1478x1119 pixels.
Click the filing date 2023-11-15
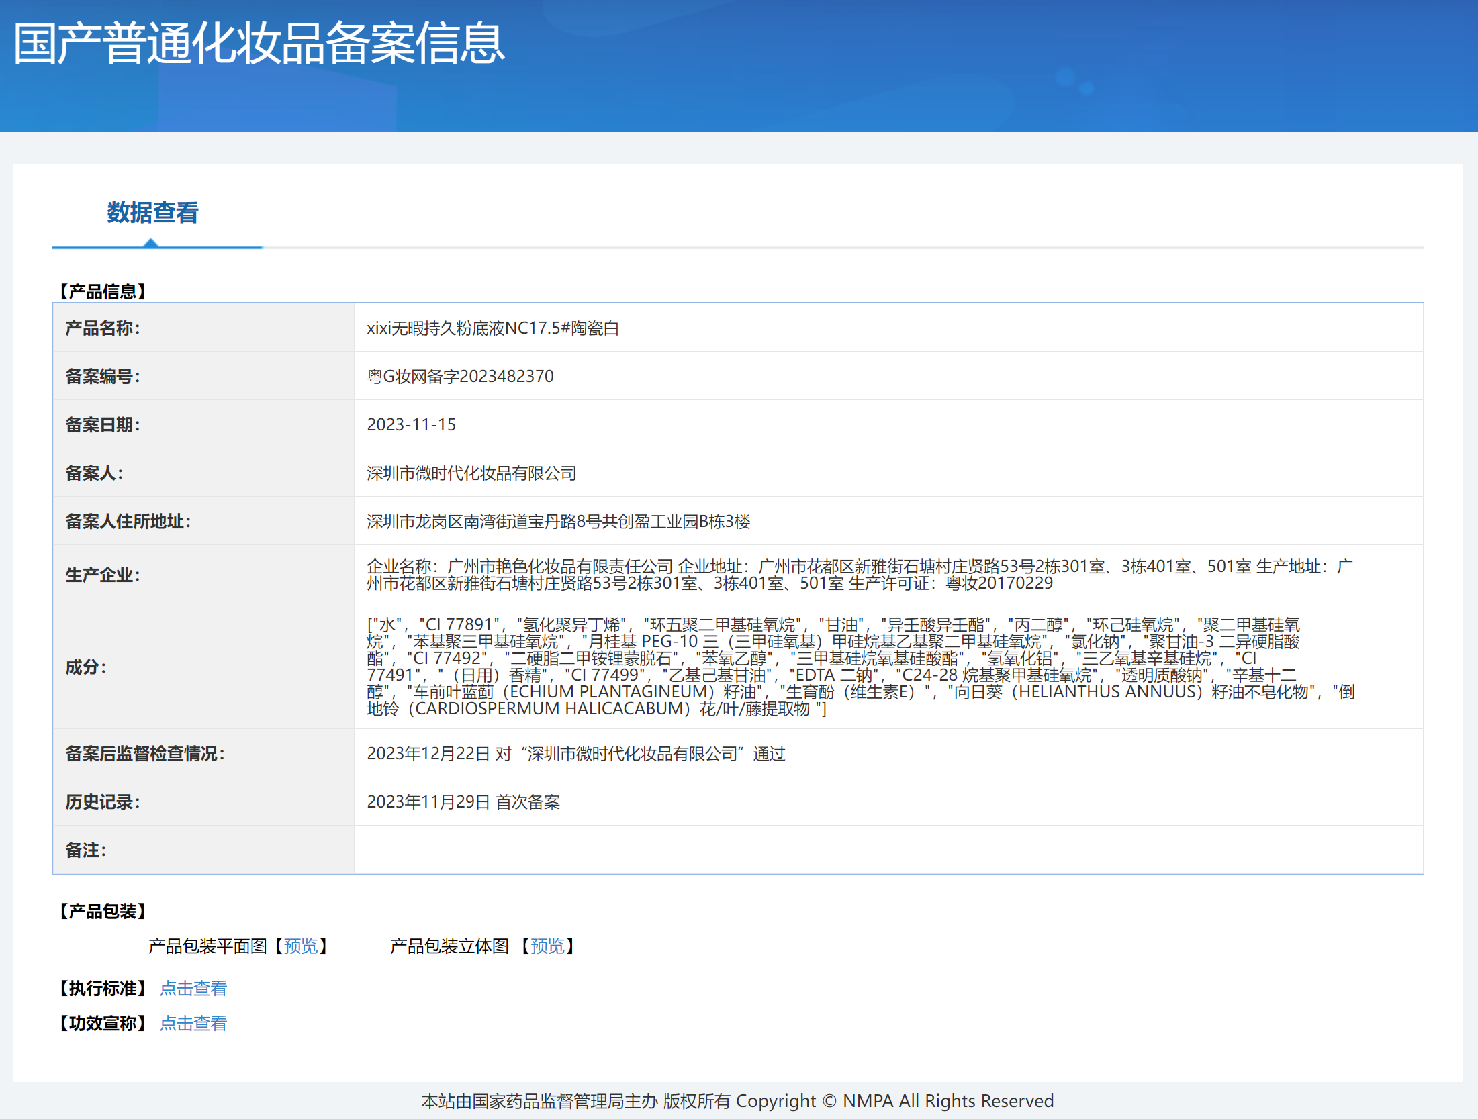tap(411, 424)
